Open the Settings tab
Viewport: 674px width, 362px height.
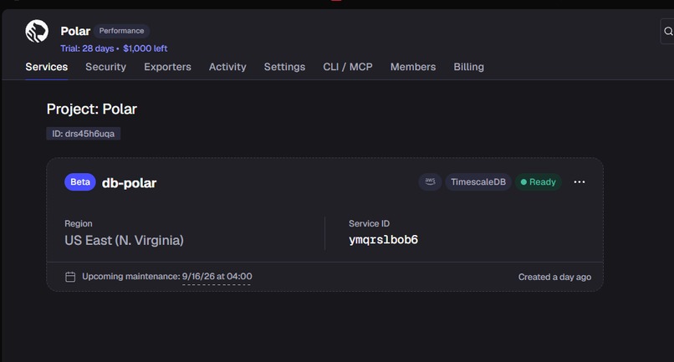tap(284, 67)
